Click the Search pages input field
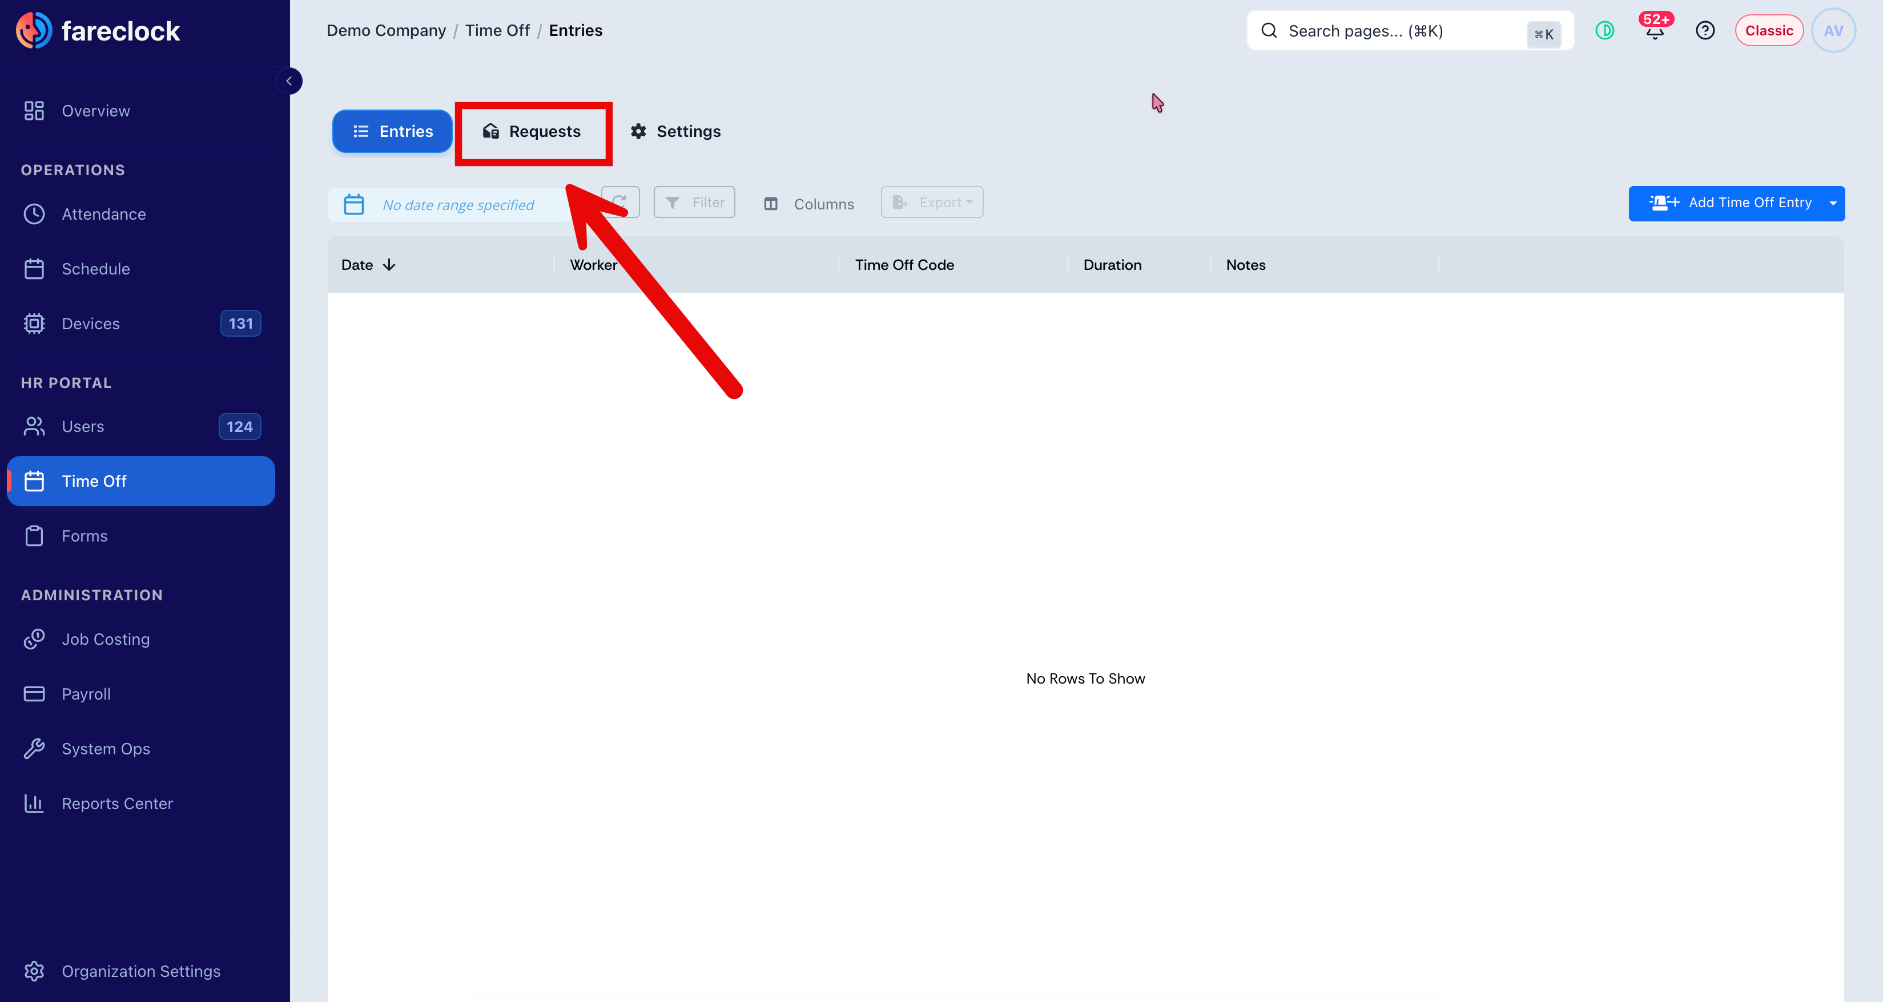Viewport: 1883px width, 1002px height. pos(1410,31)
